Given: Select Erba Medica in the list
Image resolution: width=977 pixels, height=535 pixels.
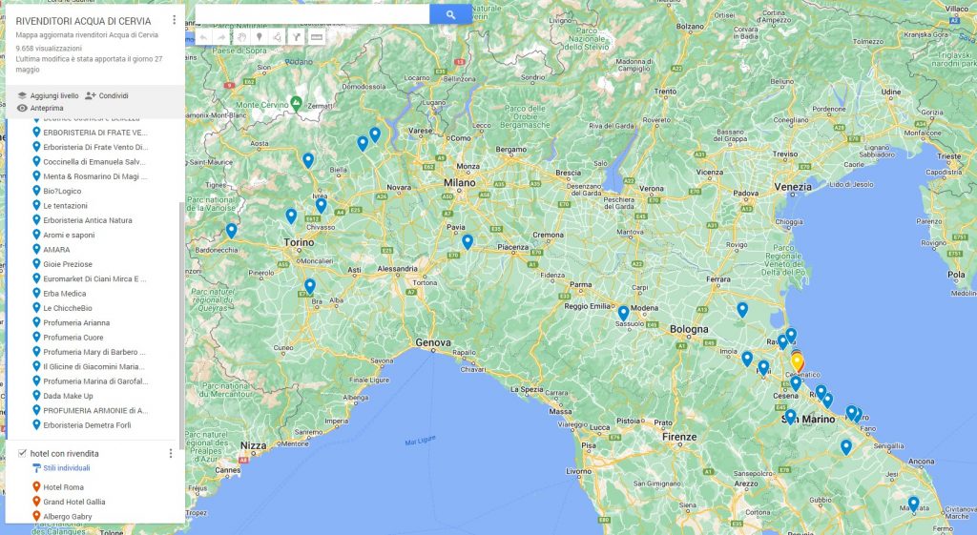Looking at the screenshot, I should (x=65, y=294).
